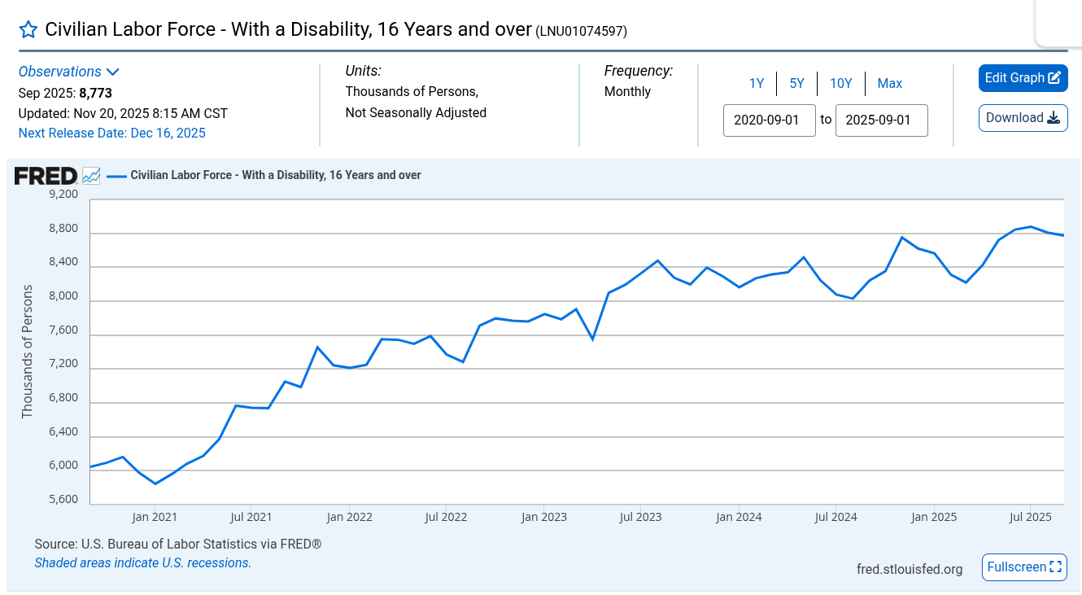Click the fullscreen expand icon
The height and width of the screenshot is (595, 1082).
coord(1056,567)
